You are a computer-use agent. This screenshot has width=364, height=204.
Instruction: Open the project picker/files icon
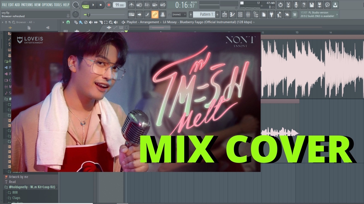(264, 15)
